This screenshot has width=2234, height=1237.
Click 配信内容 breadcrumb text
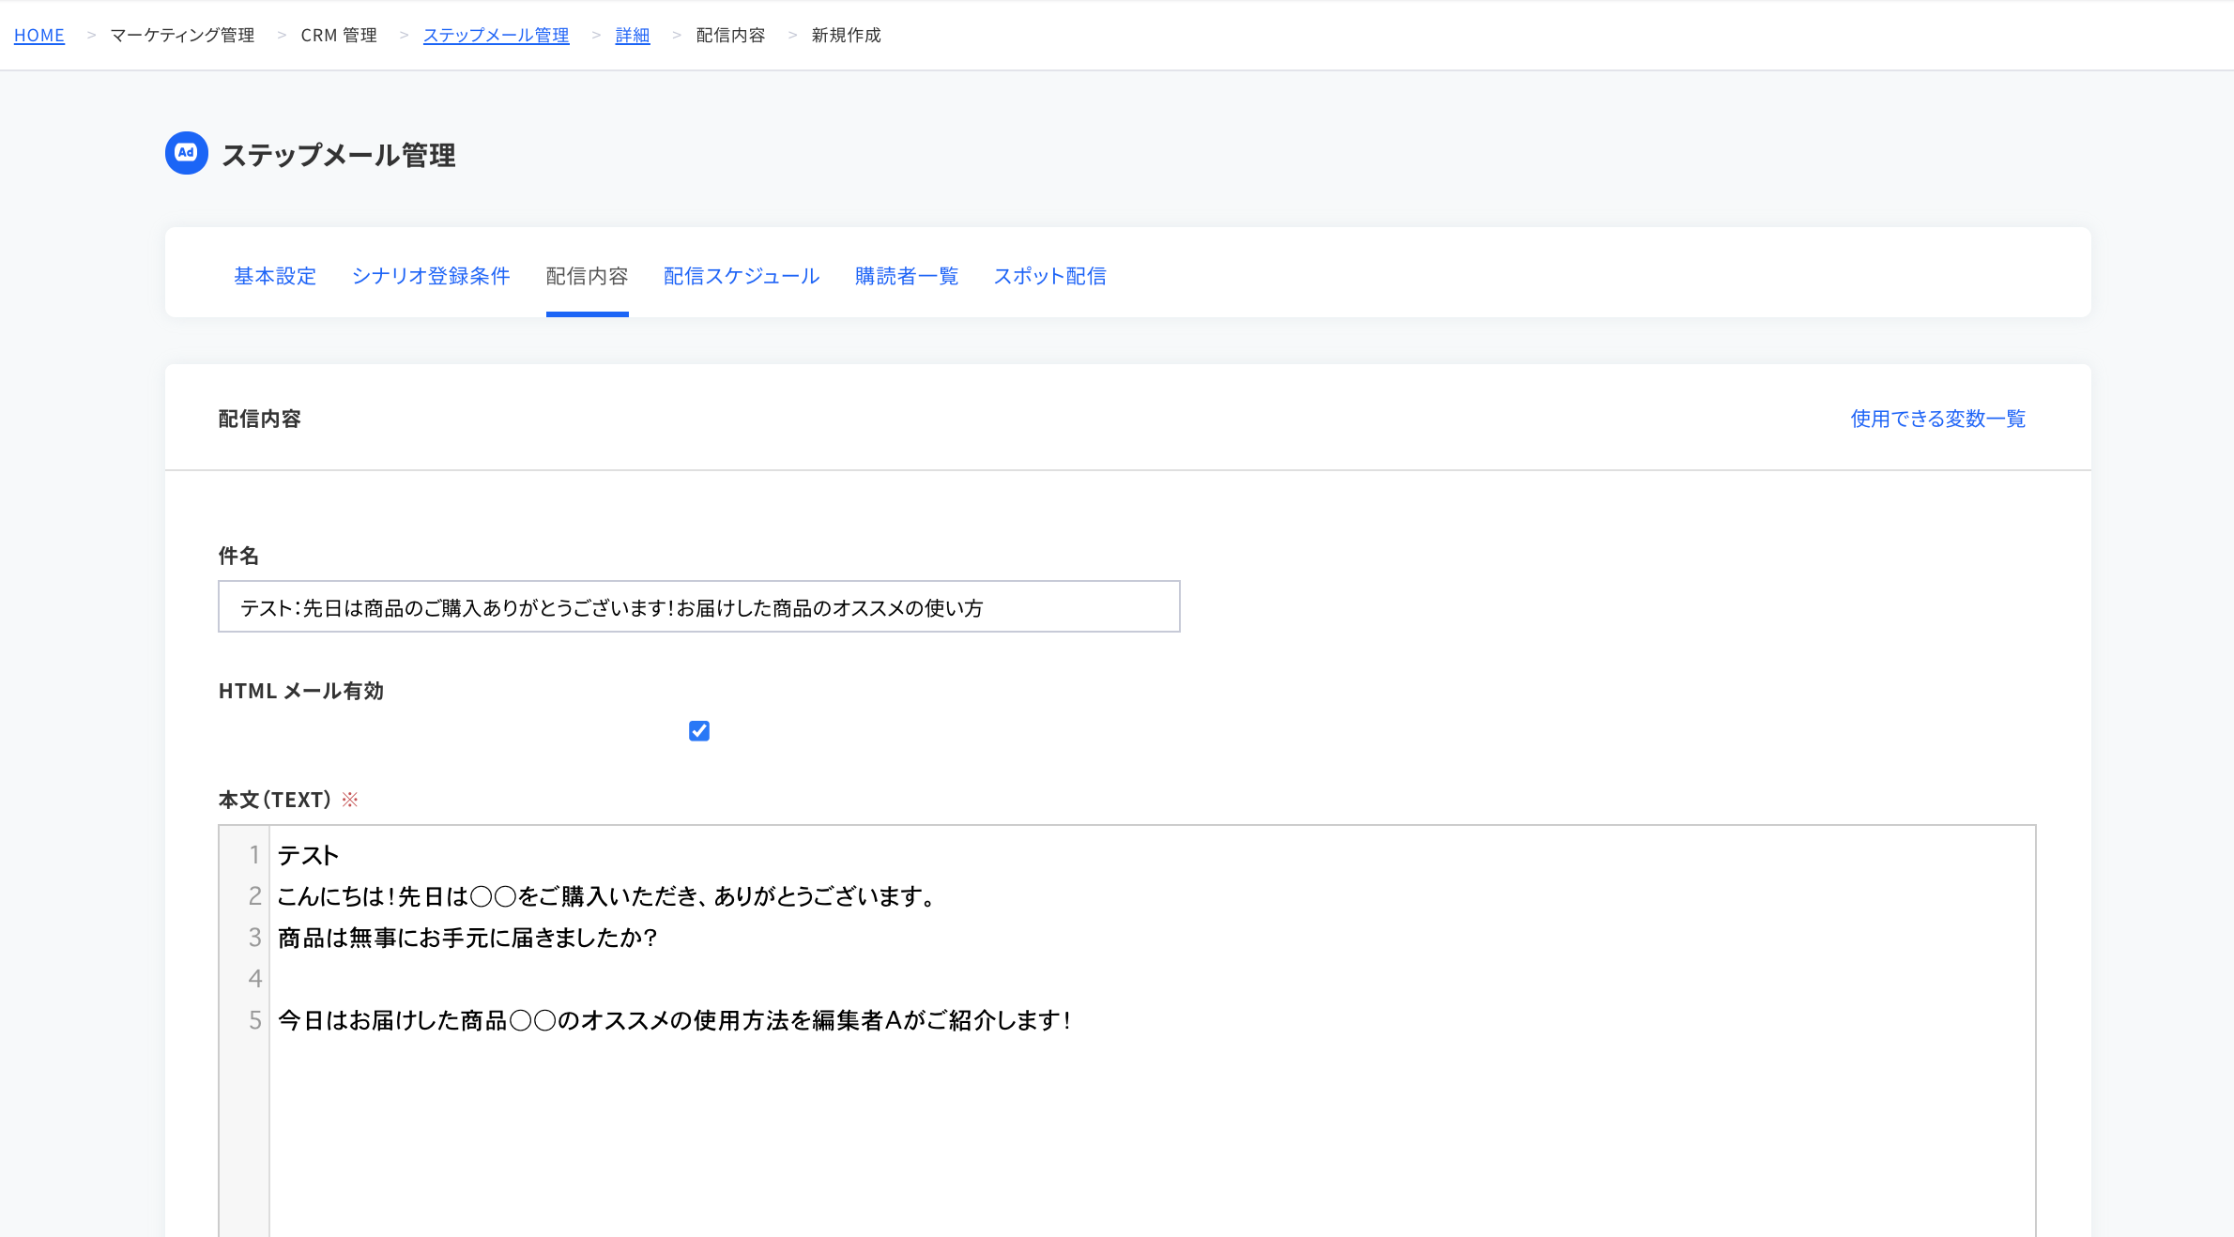(731, 35)
